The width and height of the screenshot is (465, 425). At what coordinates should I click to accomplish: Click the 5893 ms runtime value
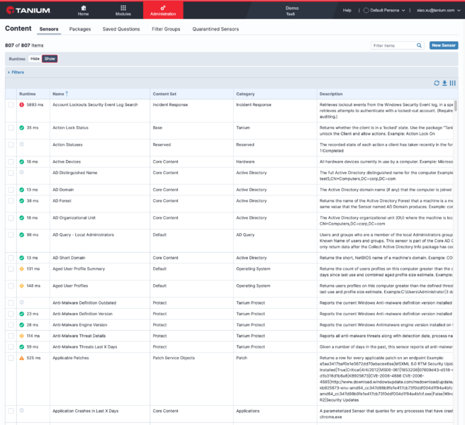click(x=35, y=105)
